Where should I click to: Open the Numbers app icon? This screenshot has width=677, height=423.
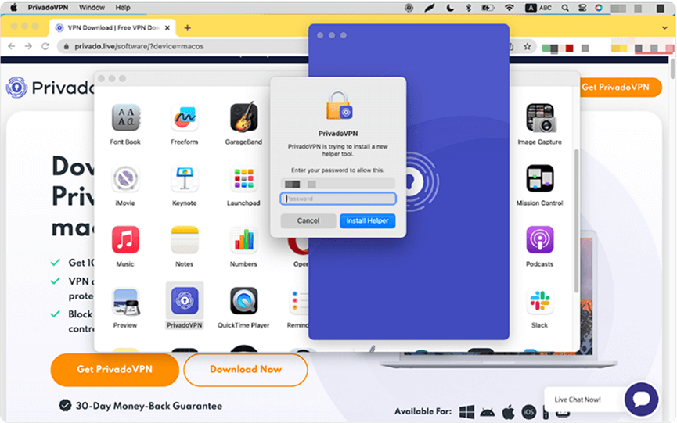click(243, 239)
